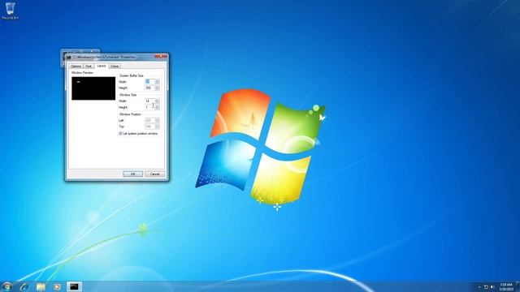Open the Windows Start menu orb
520x292 pixels.
tap(6, 286)
